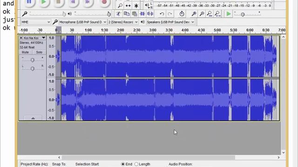The width and height of the screenshot is (298, 167).
Task: Fit entire project in window
Action: tap(217, 13)
